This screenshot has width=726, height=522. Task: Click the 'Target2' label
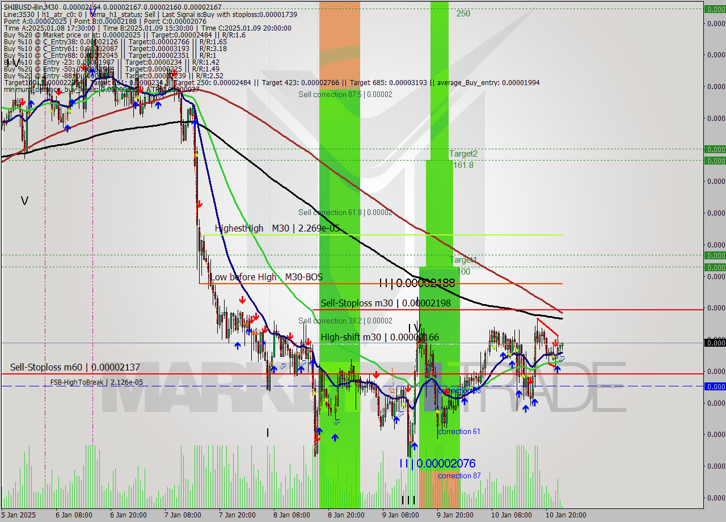point(463,154)
